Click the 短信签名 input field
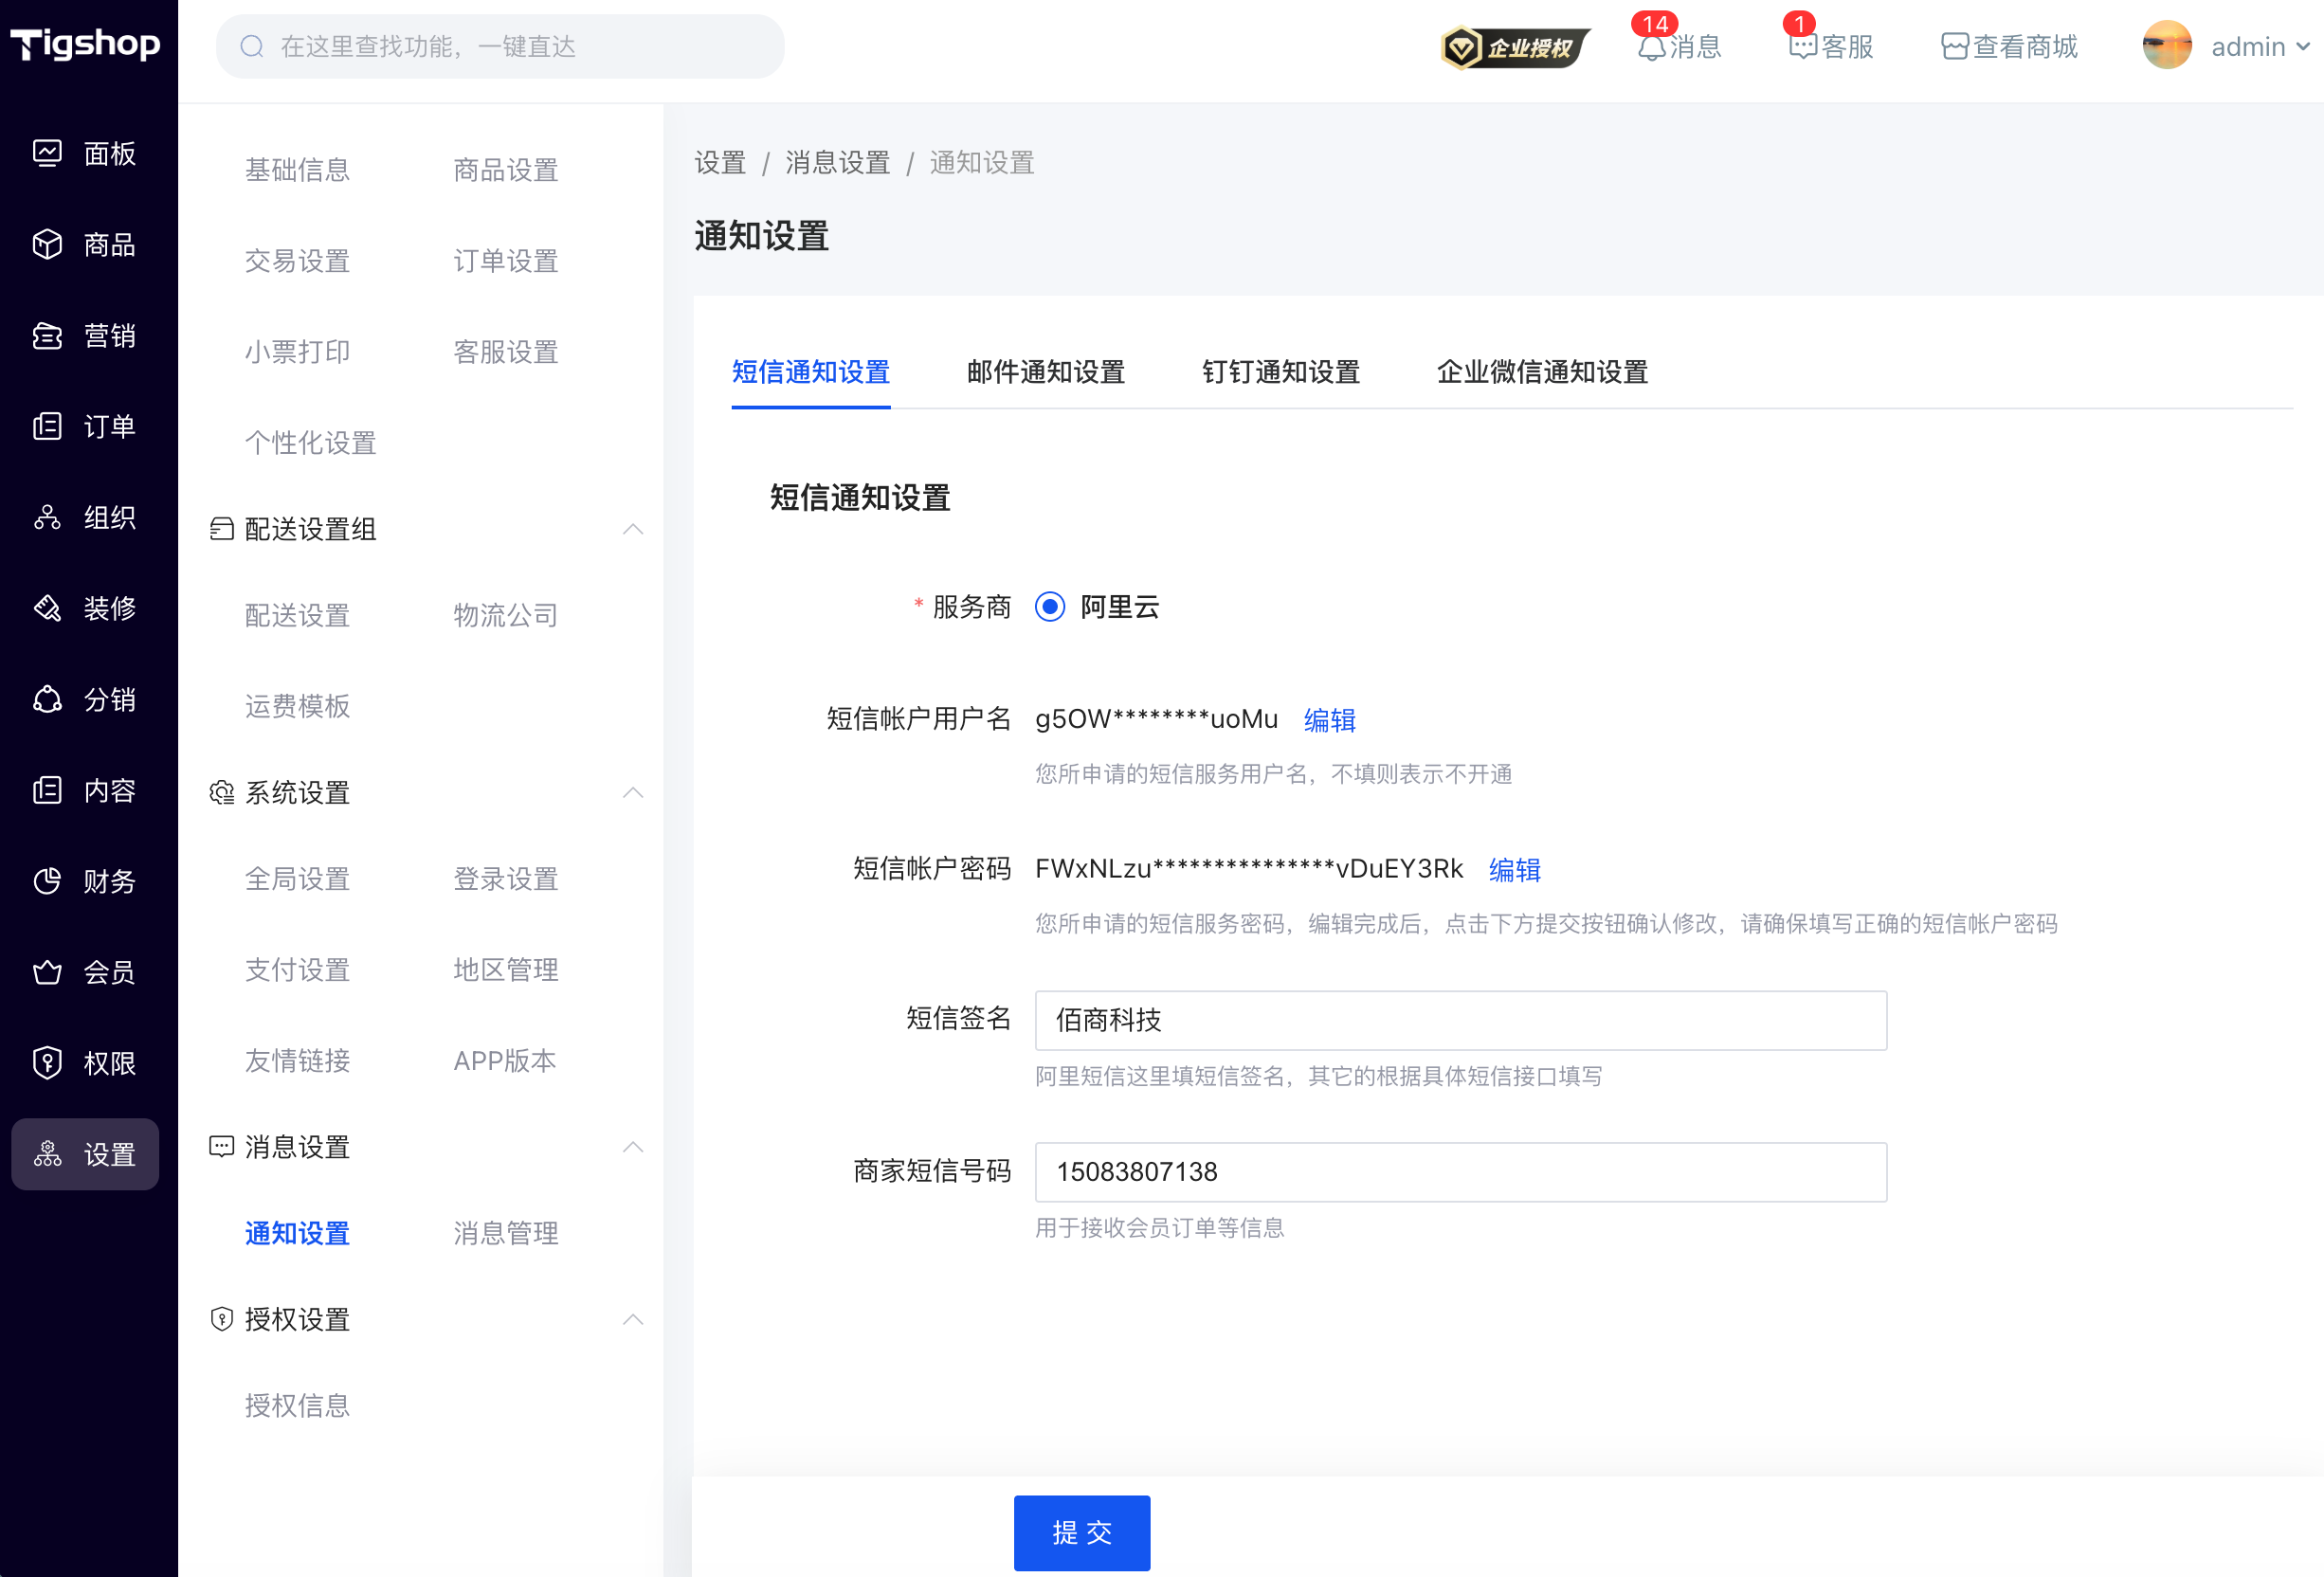 [x=1460, y=1020]
